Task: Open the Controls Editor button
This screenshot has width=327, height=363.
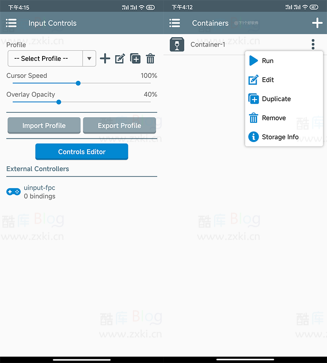Action: pyautogui.click(x=82, y=151)
